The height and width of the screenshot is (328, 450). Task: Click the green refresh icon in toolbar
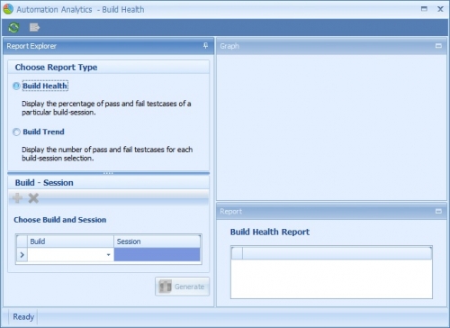coord(13,28)
